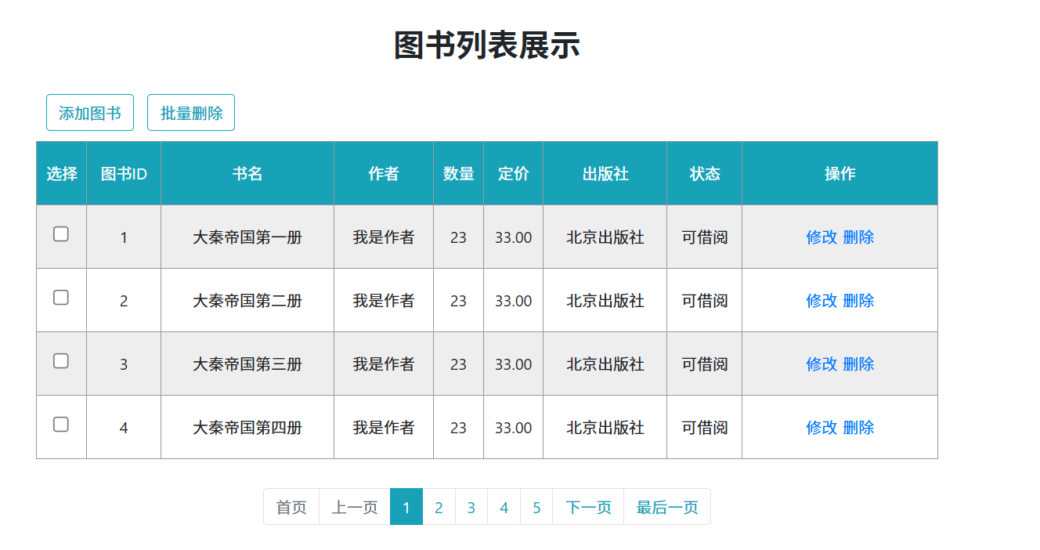The image size is (1040, 550).
Task: Go to 首页 in pagination
Action: tap(291, 507)
